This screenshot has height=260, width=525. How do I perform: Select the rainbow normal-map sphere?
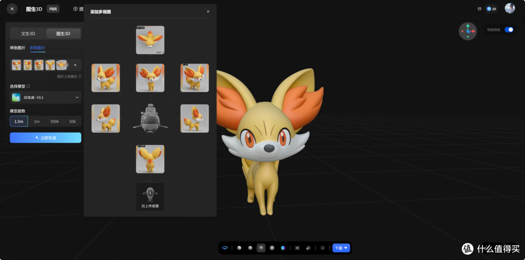click(283, 248)
